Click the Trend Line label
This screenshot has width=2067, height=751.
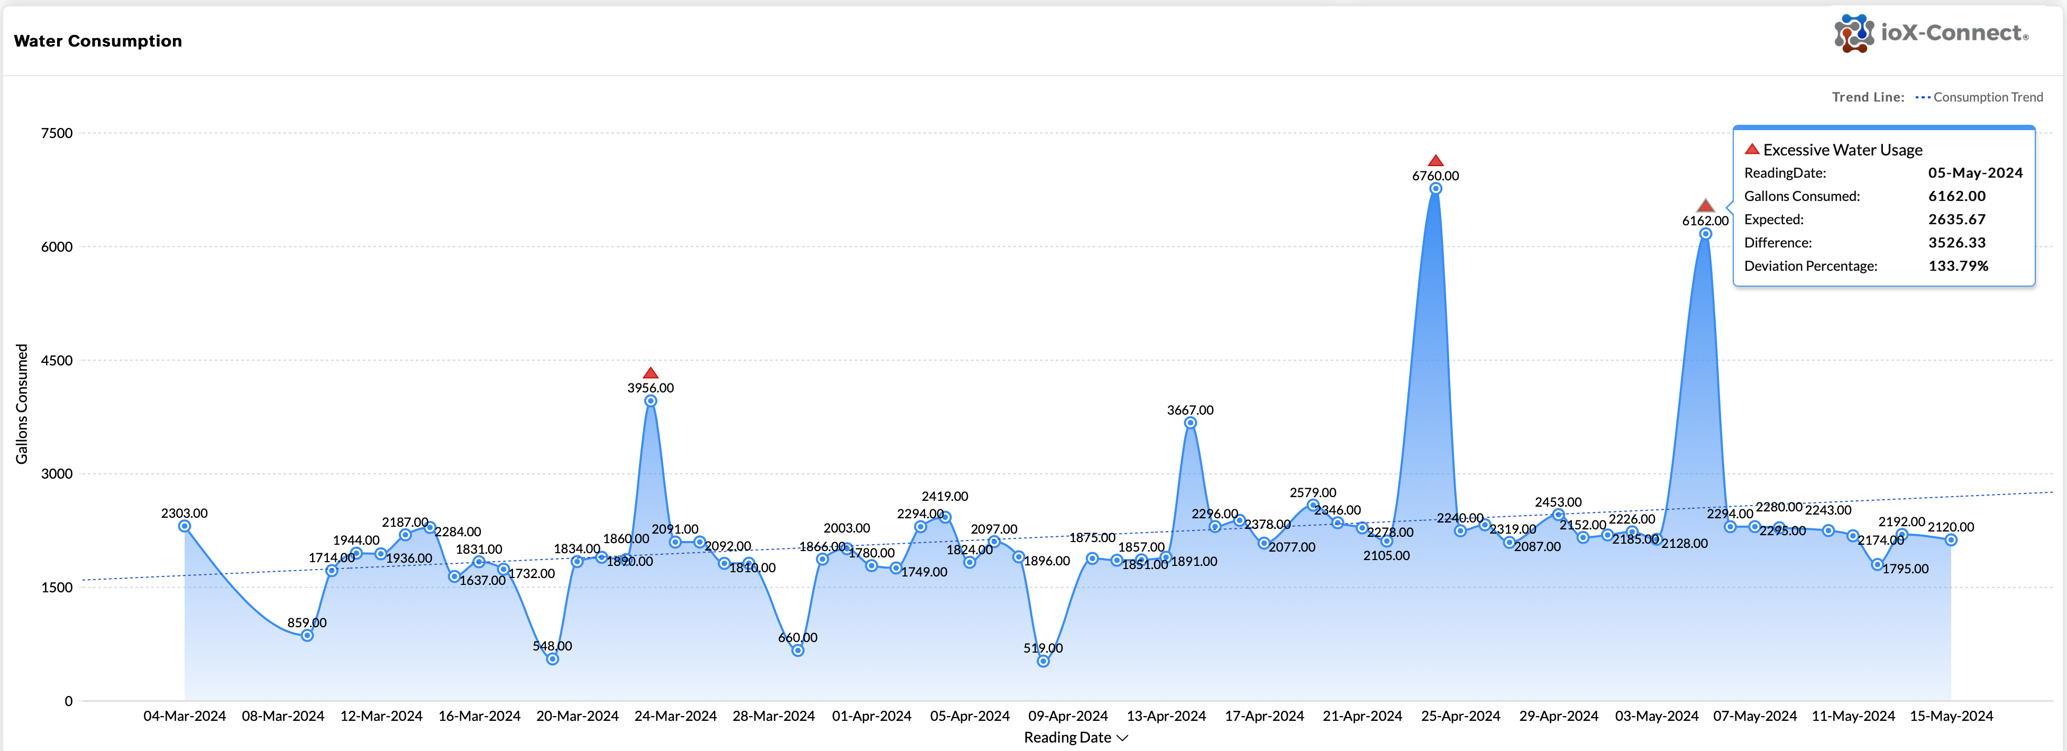click(1868, 97)
